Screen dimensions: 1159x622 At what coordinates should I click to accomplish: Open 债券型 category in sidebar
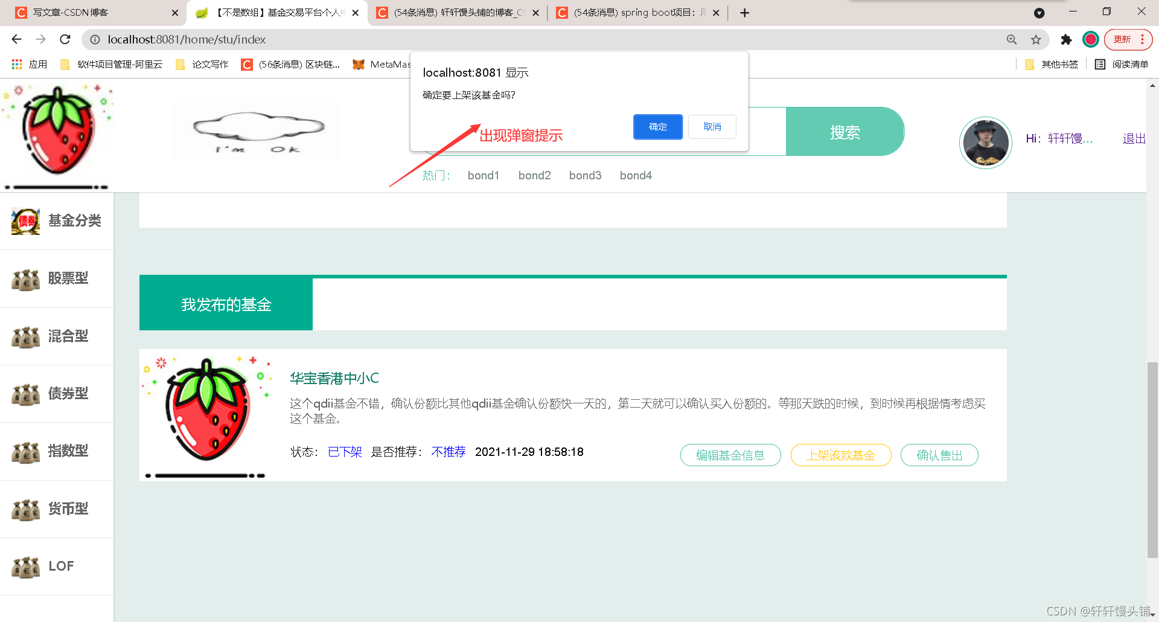click(x=57, y=394)
